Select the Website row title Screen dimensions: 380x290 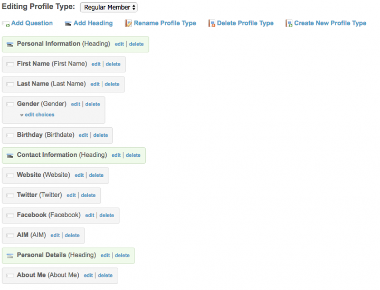(29, 175)
